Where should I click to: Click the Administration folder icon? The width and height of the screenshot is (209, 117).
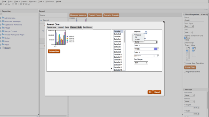(3, 18)
